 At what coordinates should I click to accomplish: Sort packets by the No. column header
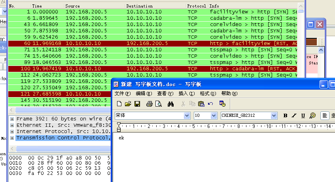[x=20, y=6]
